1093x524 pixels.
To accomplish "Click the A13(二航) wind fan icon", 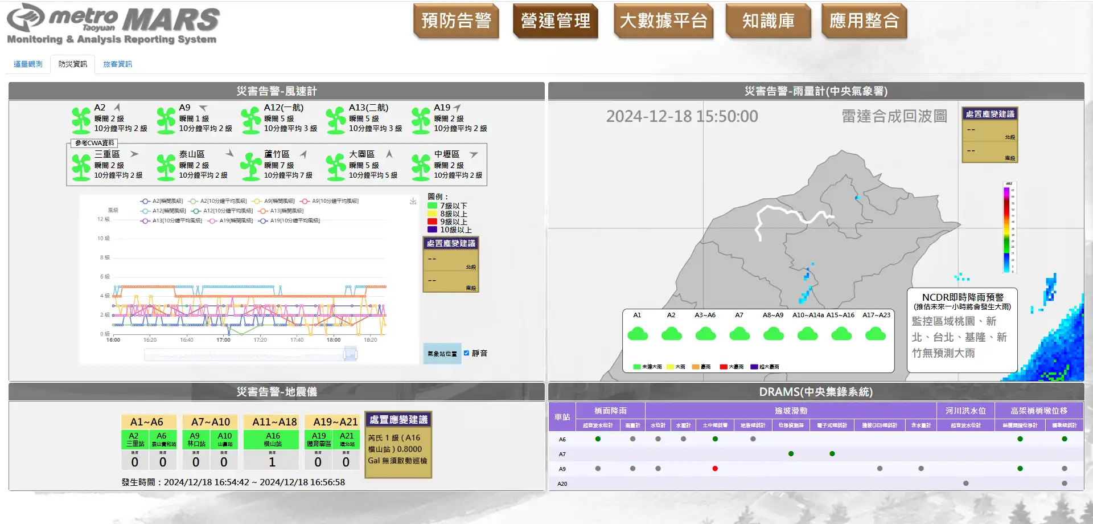I will [x=336, y=120].
